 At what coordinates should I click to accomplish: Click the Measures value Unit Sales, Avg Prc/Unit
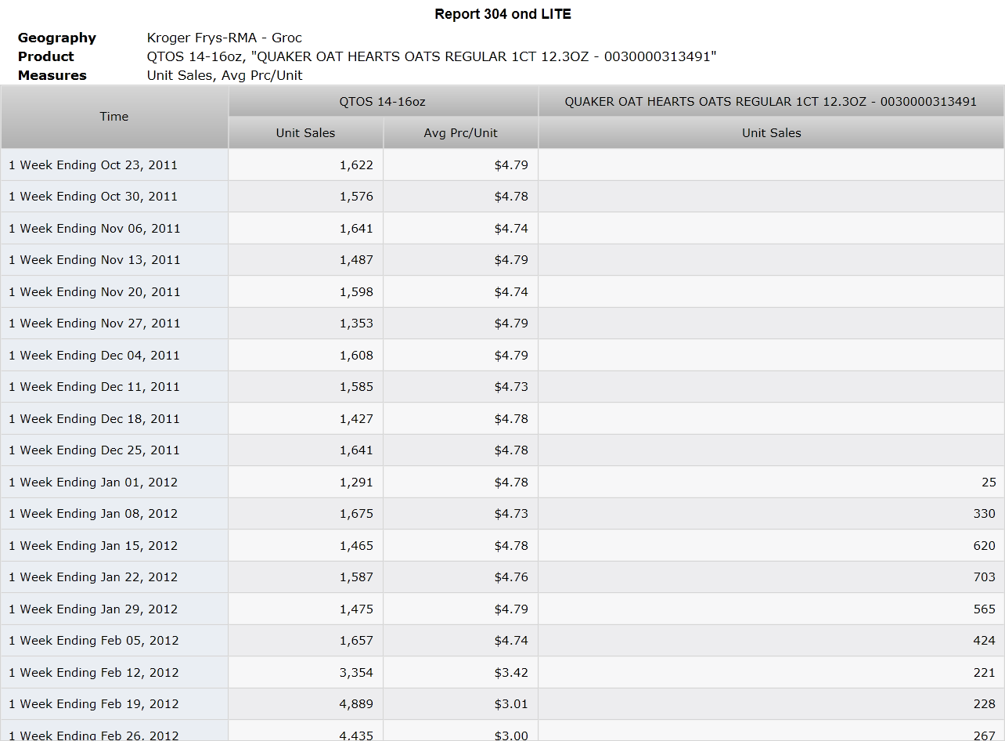coord(225,75)
